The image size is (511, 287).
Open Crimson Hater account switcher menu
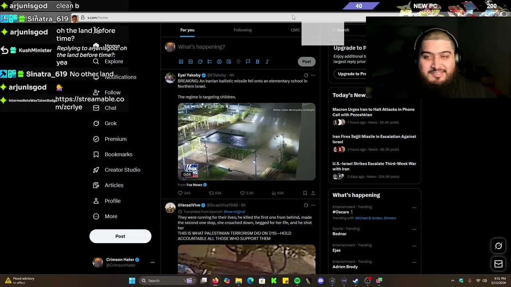pos(123,262)
